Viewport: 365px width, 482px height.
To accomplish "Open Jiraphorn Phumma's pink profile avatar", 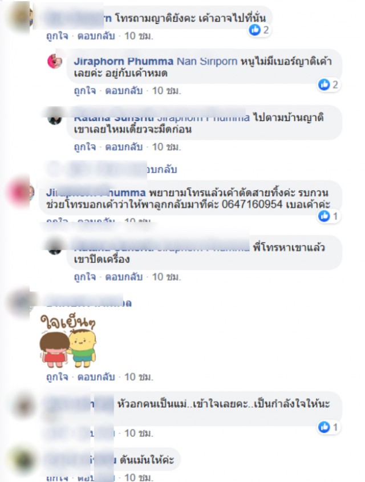I will click(55, 61).
